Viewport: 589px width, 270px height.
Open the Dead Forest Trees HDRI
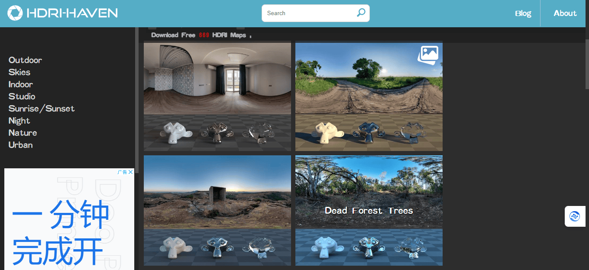(369, 210)
